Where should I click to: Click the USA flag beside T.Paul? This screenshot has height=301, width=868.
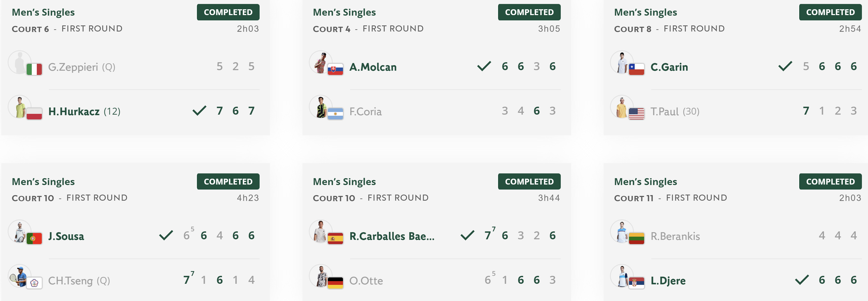(636, 114)
